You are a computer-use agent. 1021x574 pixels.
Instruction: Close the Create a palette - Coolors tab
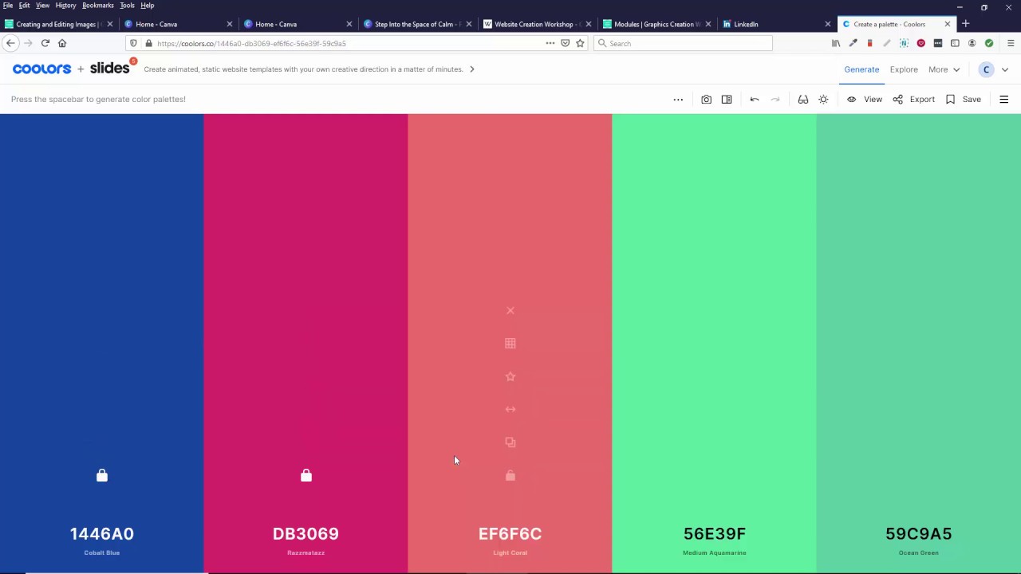click(948, 24)
